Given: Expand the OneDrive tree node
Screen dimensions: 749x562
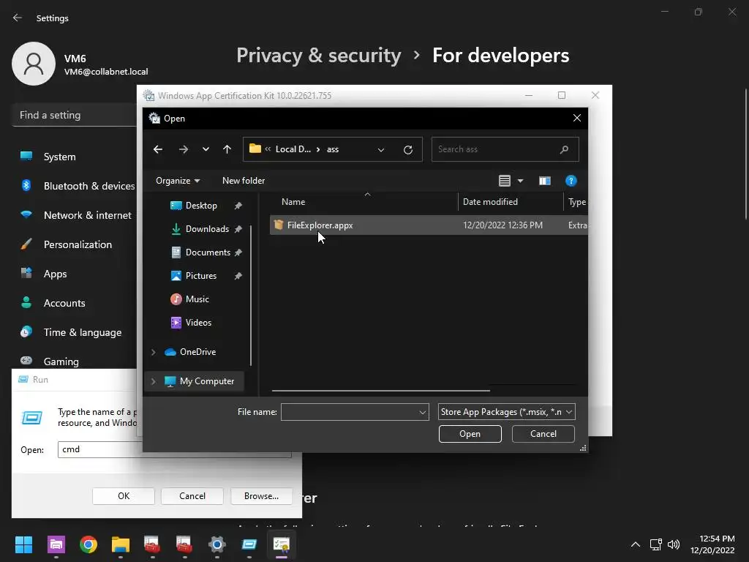Looking at the screenshot, I should 154,352.
